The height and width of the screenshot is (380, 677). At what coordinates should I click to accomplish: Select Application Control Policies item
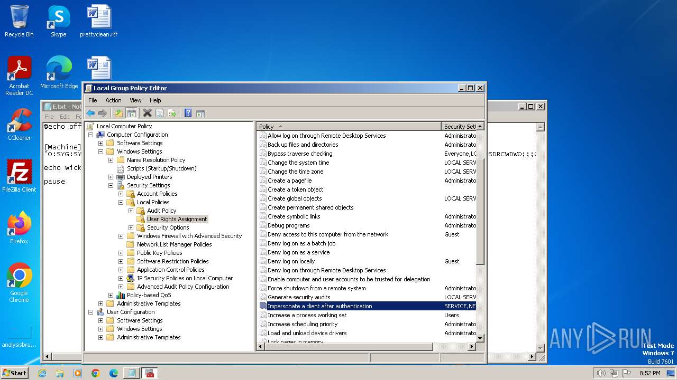click(170, 270)
